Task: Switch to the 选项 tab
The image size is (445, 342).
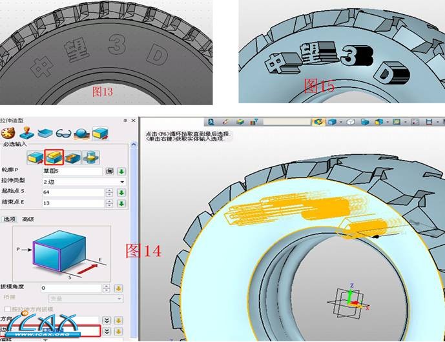Action: 10,219
